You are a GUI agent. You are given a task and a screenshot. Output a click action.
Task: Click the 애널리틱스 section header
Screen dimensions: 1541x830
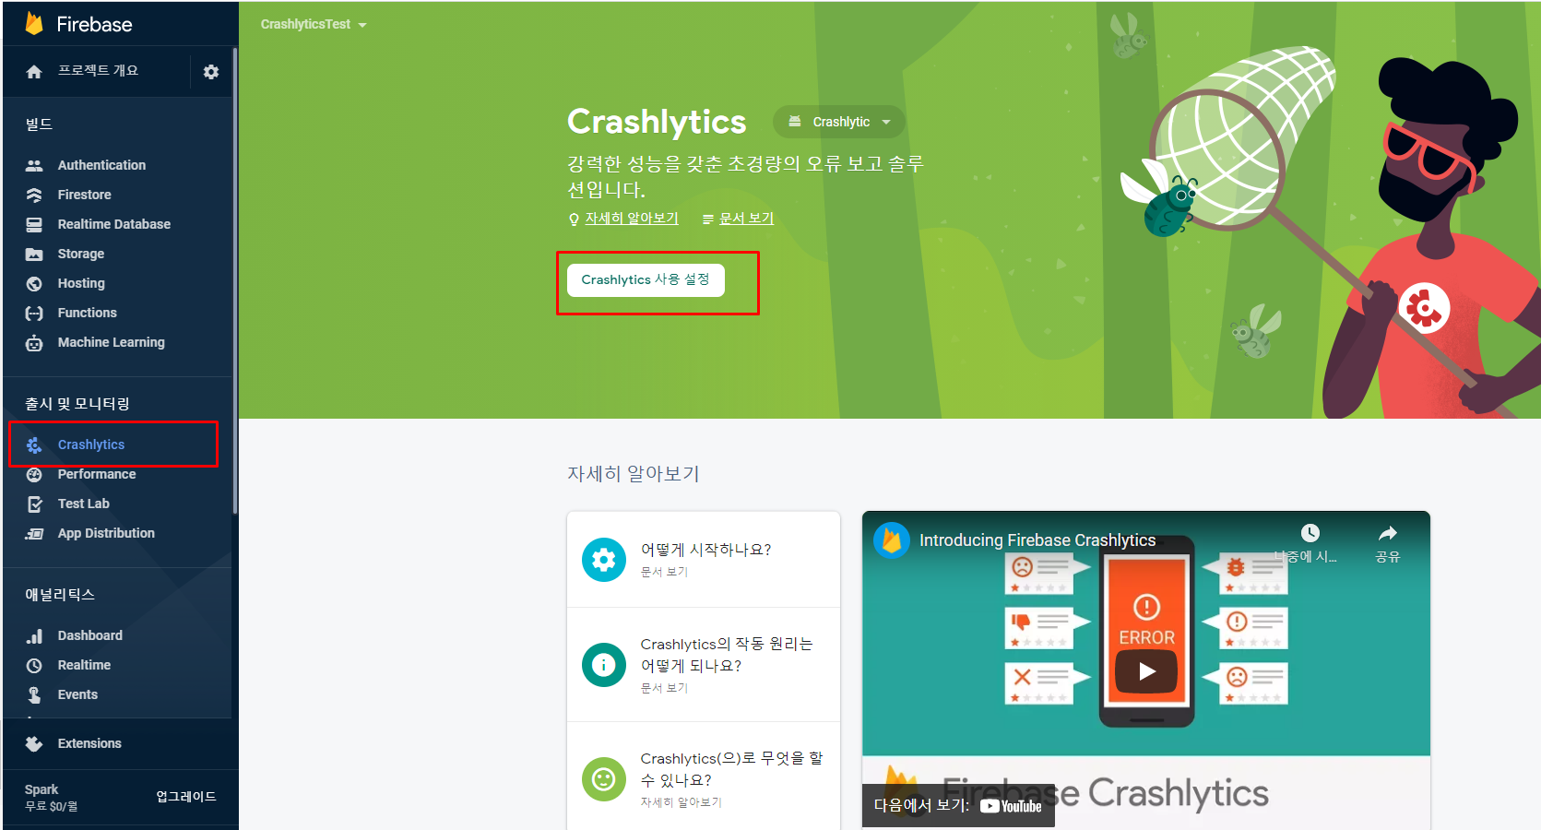pos(60,595)
